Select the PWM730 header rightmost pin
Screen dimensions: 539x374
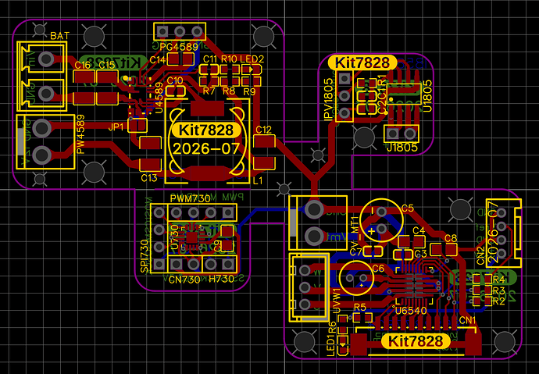tap(227, 212)
